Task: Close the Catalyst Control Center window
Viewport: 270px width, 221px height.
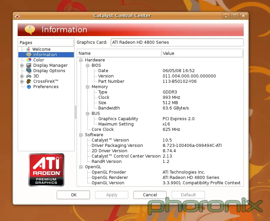Action: (243, 16)
